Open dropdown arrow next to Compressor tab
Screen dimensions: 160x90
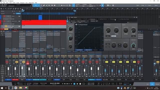pos(96,19)
